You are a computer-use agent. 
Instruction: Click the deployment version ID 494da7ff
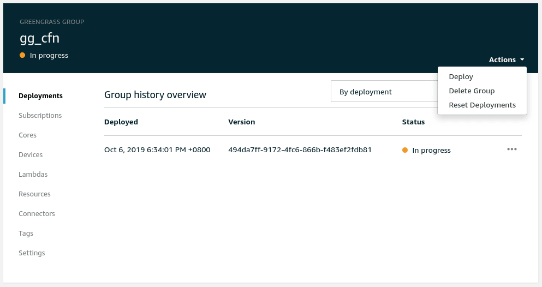(300, 150)
